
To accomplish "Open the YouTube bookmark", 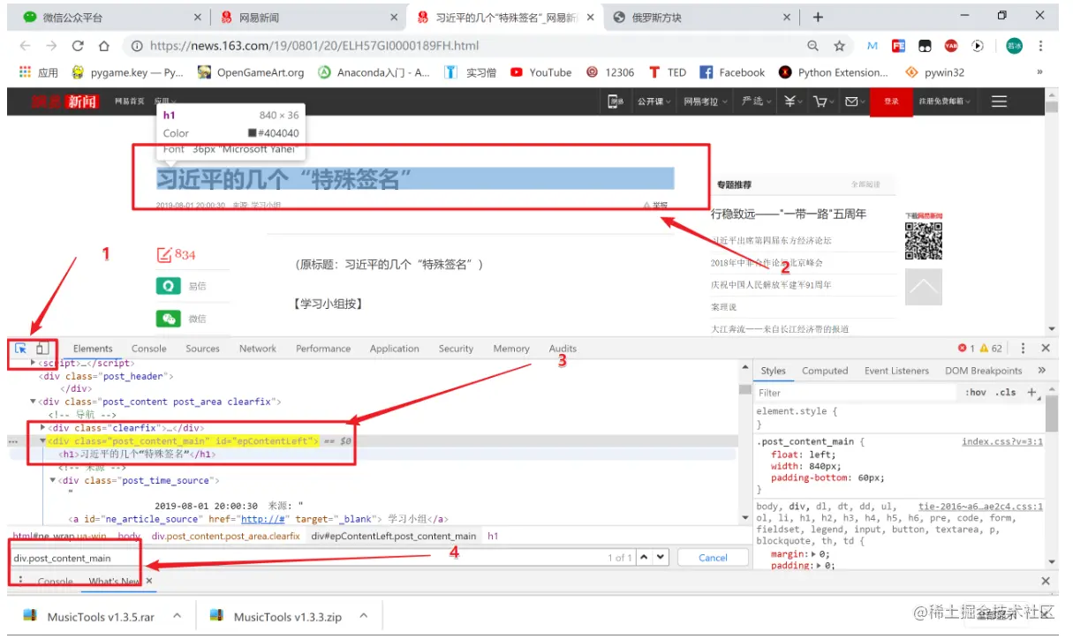I will [540, 72].
